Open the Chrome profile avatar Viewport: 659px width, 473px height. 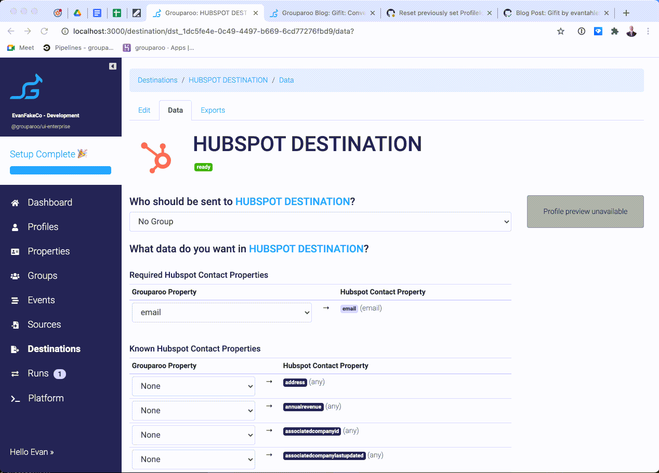(x=631, y=31)
